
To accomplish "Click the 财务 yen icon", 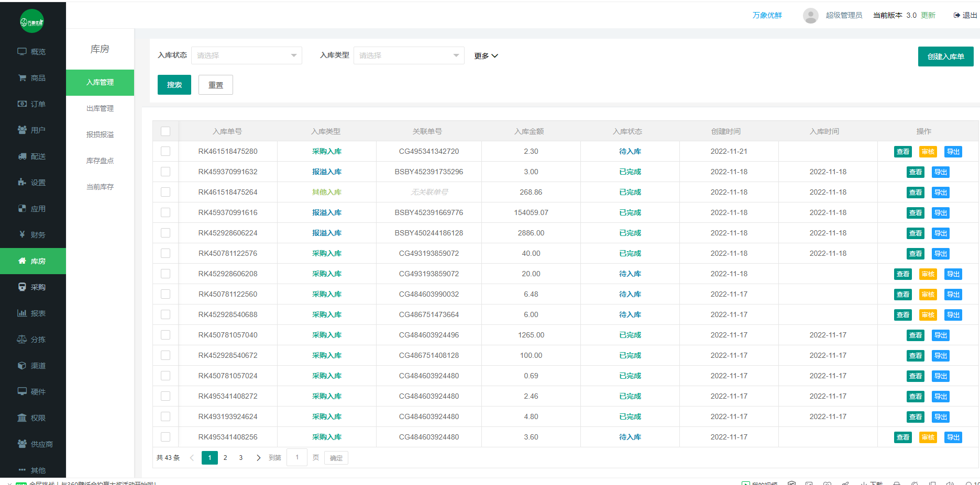I will (x=22, y=235).
